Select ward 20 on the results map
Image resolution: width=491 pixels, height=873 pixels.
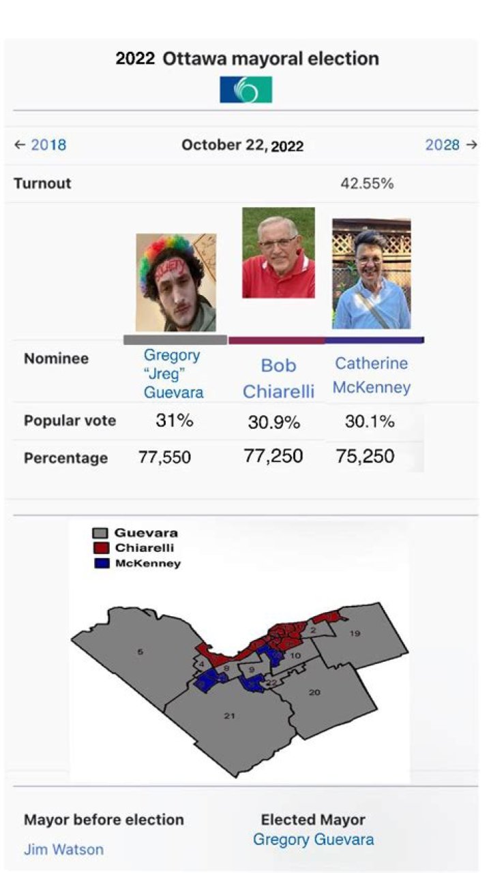tap(314, 692)
